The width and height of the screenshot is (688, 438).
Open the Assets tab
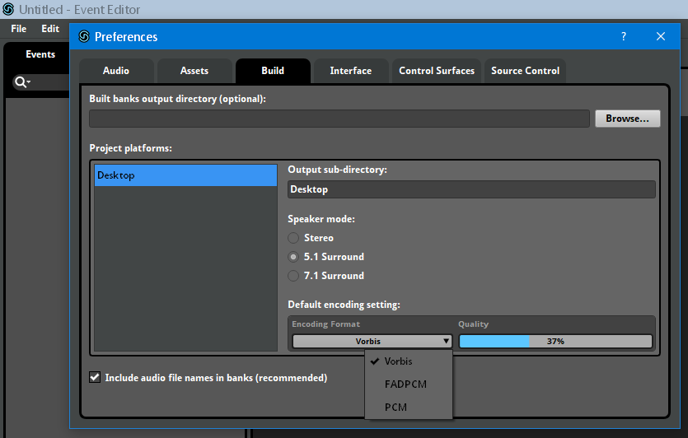[x=194, y=71]
